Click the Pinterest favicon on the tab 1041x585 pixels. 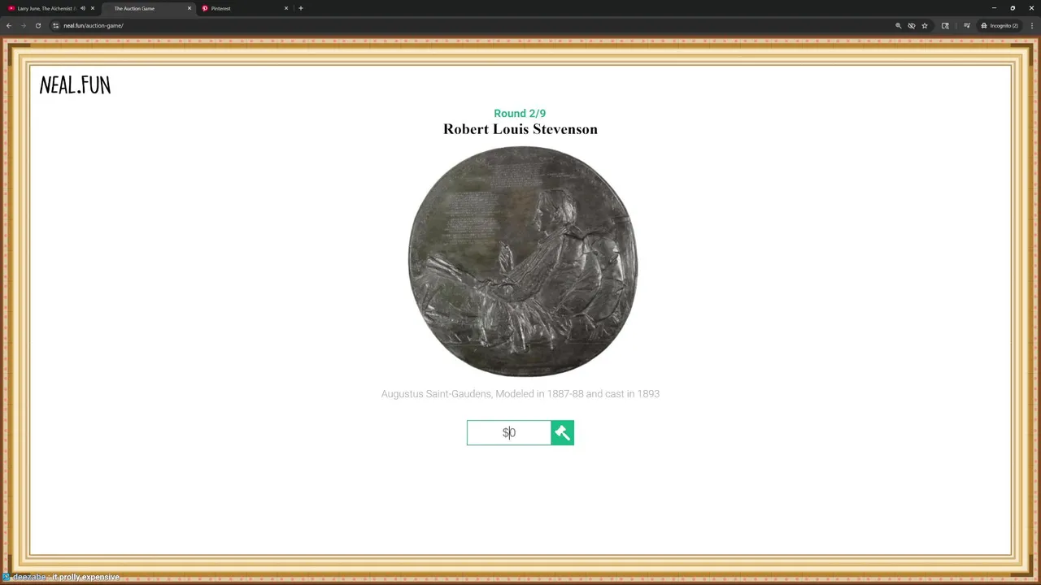click(205, 8)
